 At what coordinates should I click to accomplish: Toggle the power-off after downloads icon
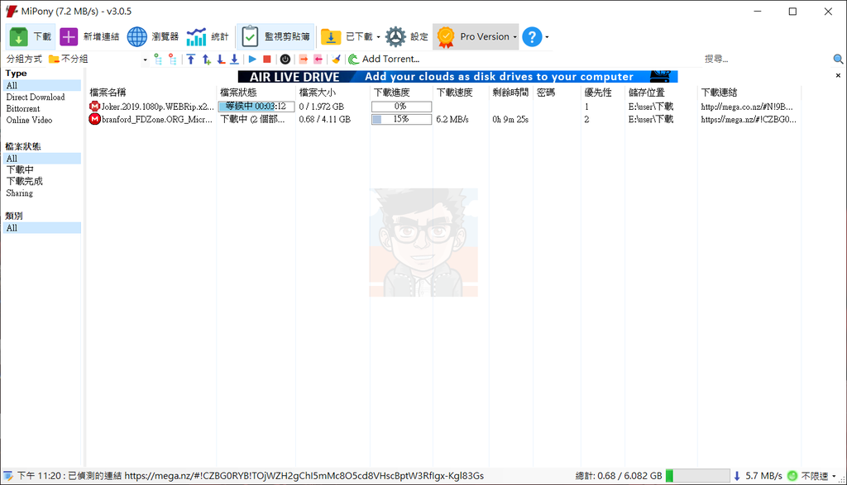coord(285,59)
